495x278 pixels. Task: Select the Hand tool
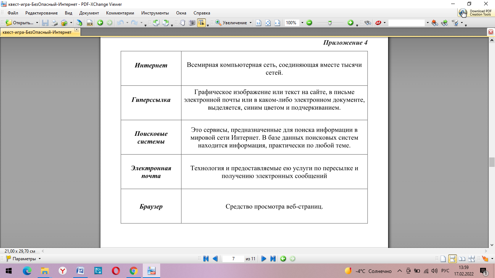[182, 23]
